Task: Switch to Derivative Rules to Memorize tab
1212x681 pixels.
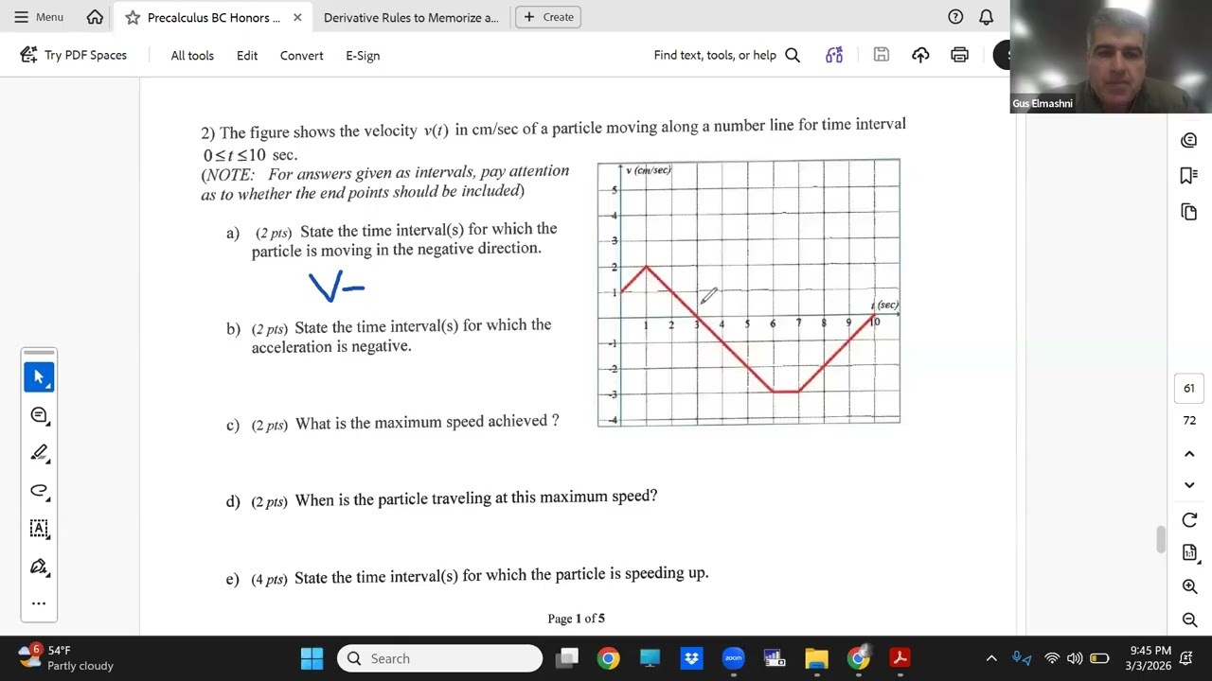Action: pos(410,17)
